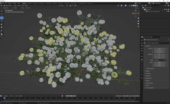
Task: Open the Particles properties tab
Action: click(142, 65)
